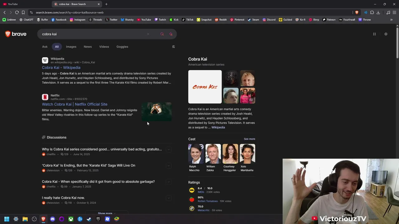Open the ChatGPT bookmark
399x224 pixels.
26,20
